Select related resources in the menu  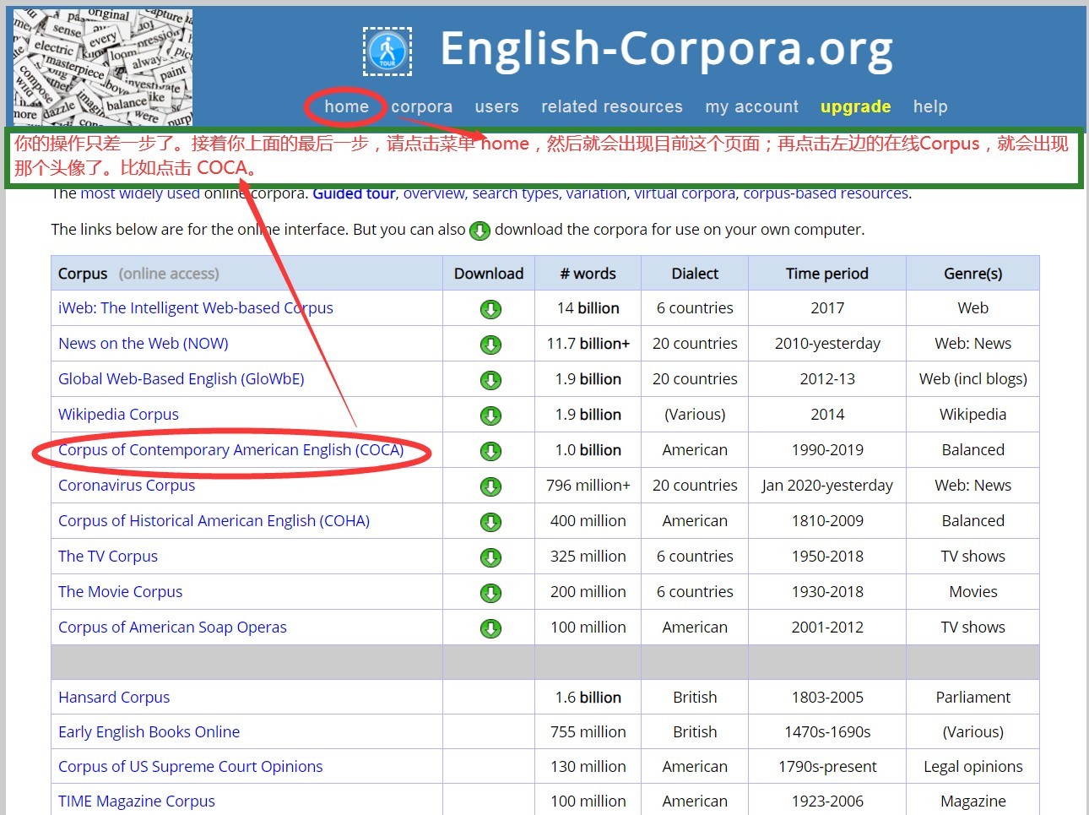[612, 106]
